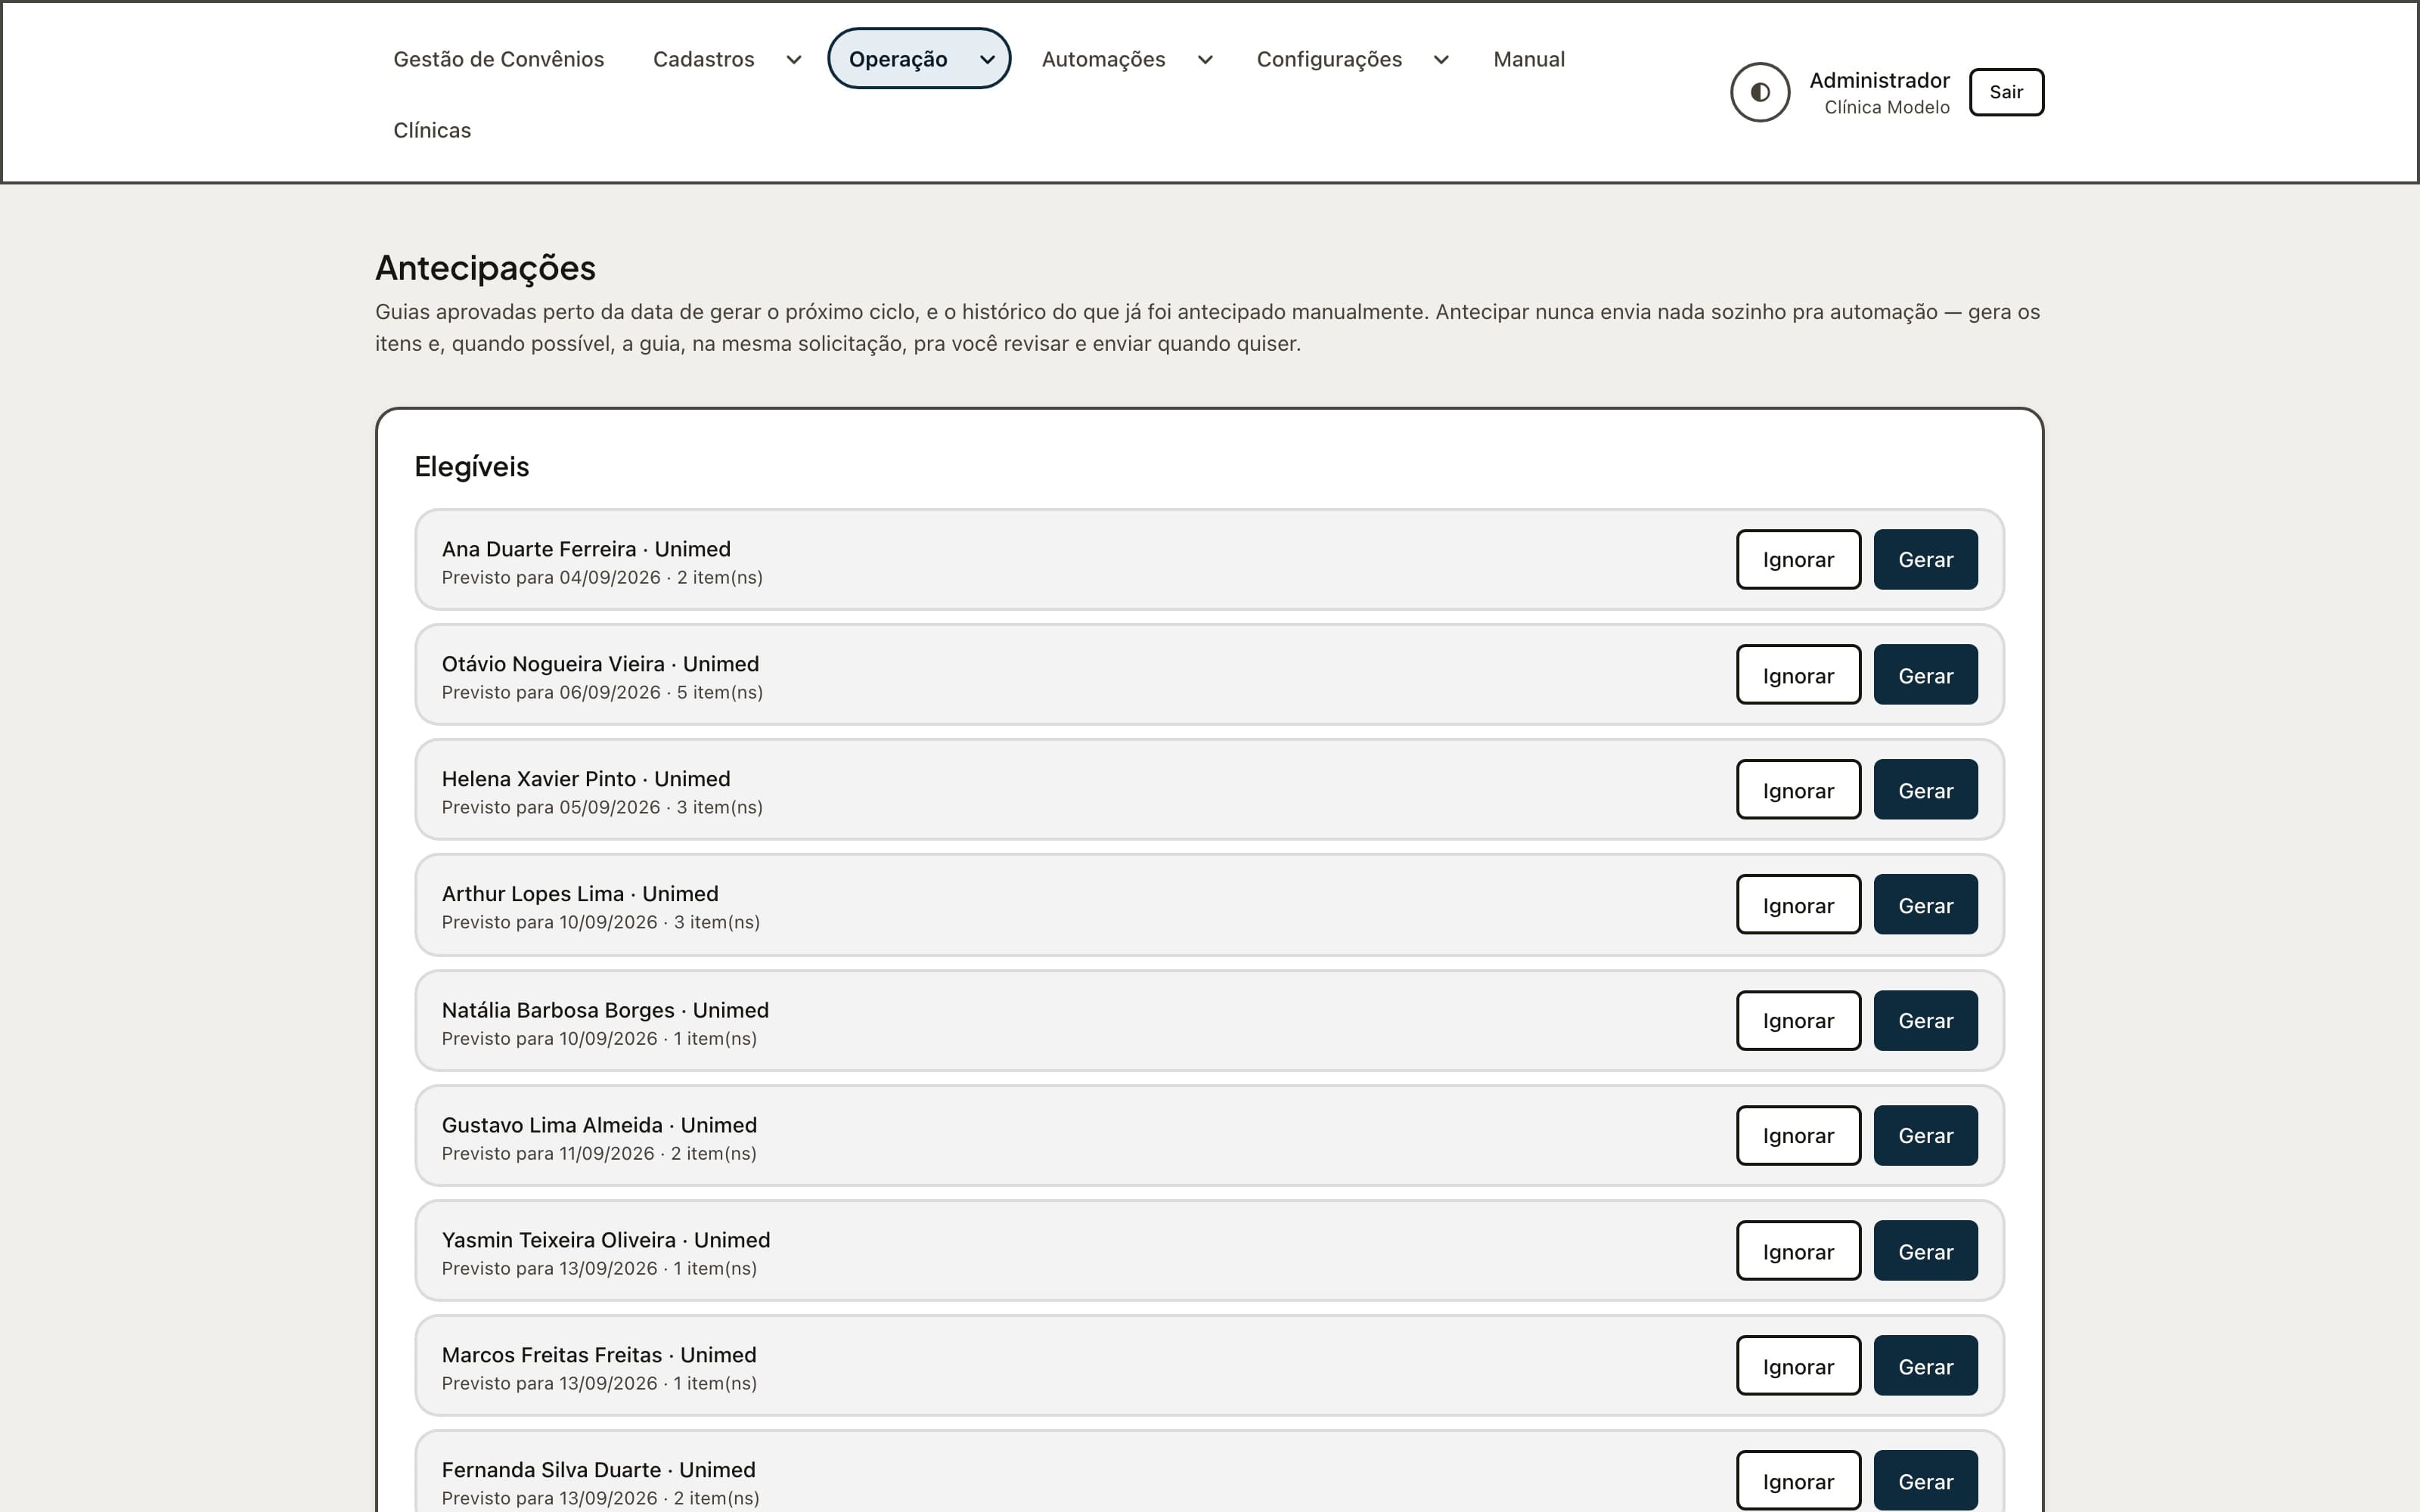Ignore Marcos Freitas Freitas's row
The height and width of the screenshot is (1512, 2420).
point(1798,1366)
